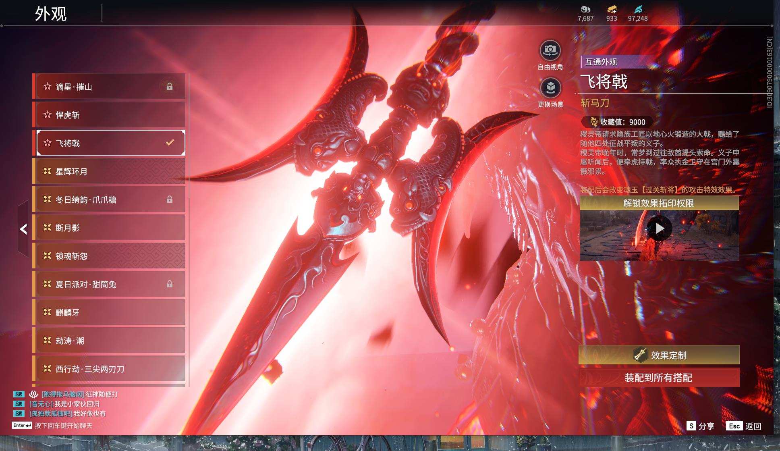The width and height of the screenshot is (780, 451).
Task: Click the channel icon beside 我是小家伙回归 message
Action: 19,404
